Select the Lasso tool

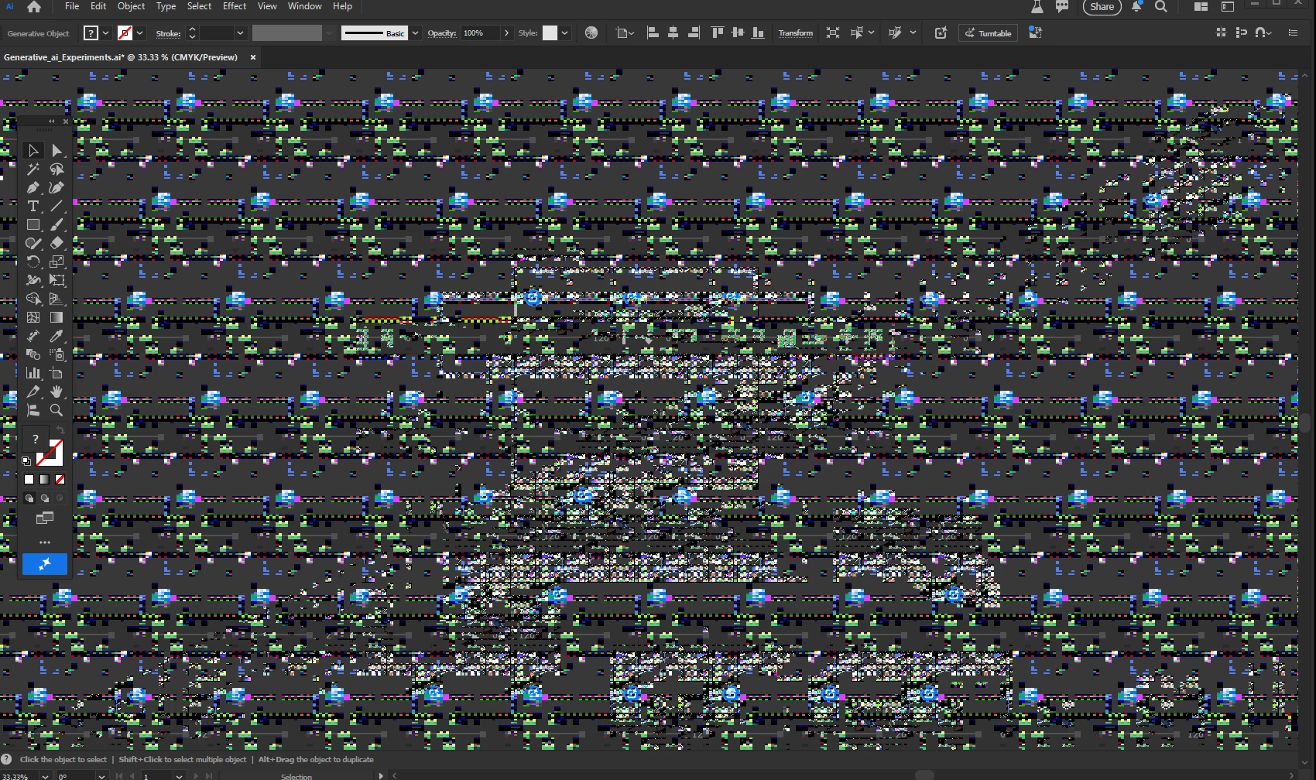tap(57, 169)
